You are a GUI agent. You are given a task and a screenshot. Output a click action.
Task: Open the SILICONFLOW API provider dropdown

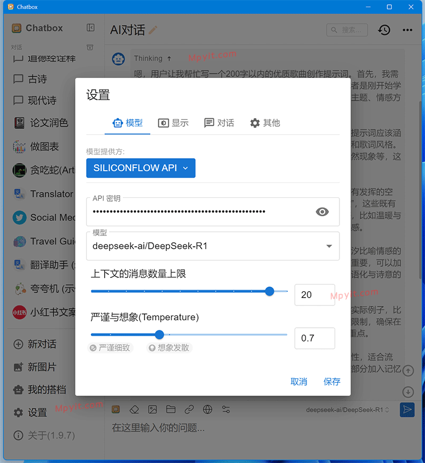tap(141, 168)
